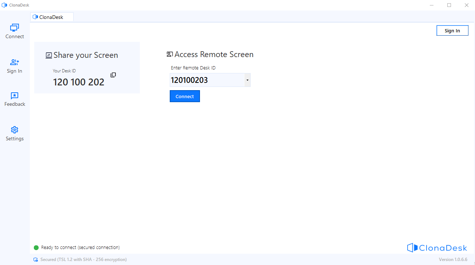This screenshot has width=475, height=265.
Task: Click the Version 1.0.6.6 label
Action: tap(453, 260)
